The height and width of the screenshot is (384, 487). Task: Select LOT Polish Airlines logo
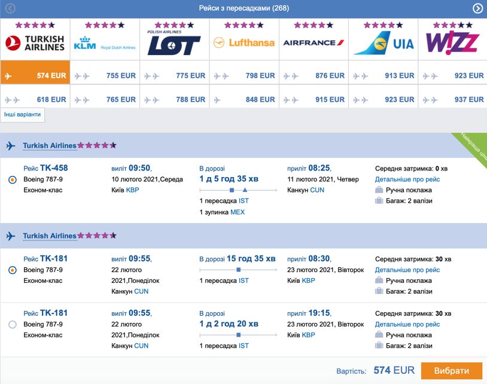(174, 43)
